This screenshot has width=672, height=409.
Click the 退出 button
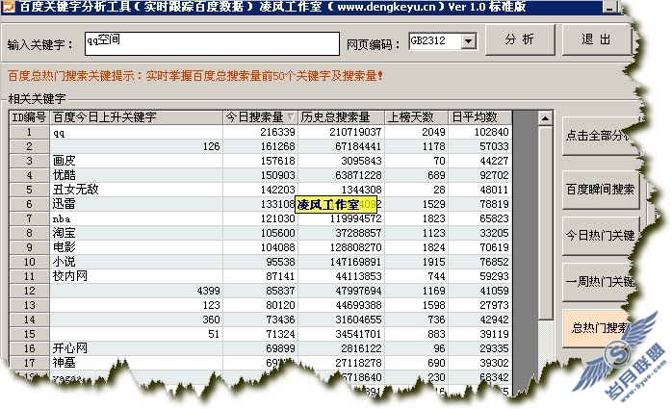pos(597,39)
